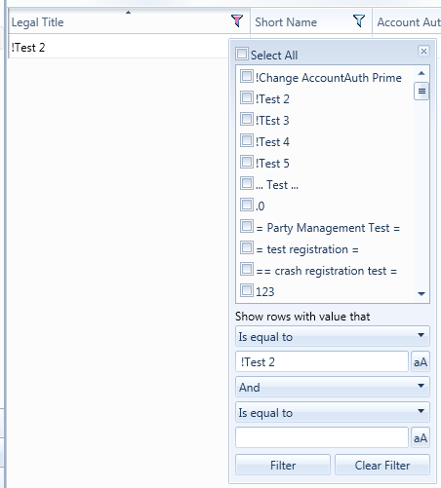This screenshot has width=441, height=488.
Task: Open the Short Name column filter funnel
Action: point(359,21)
